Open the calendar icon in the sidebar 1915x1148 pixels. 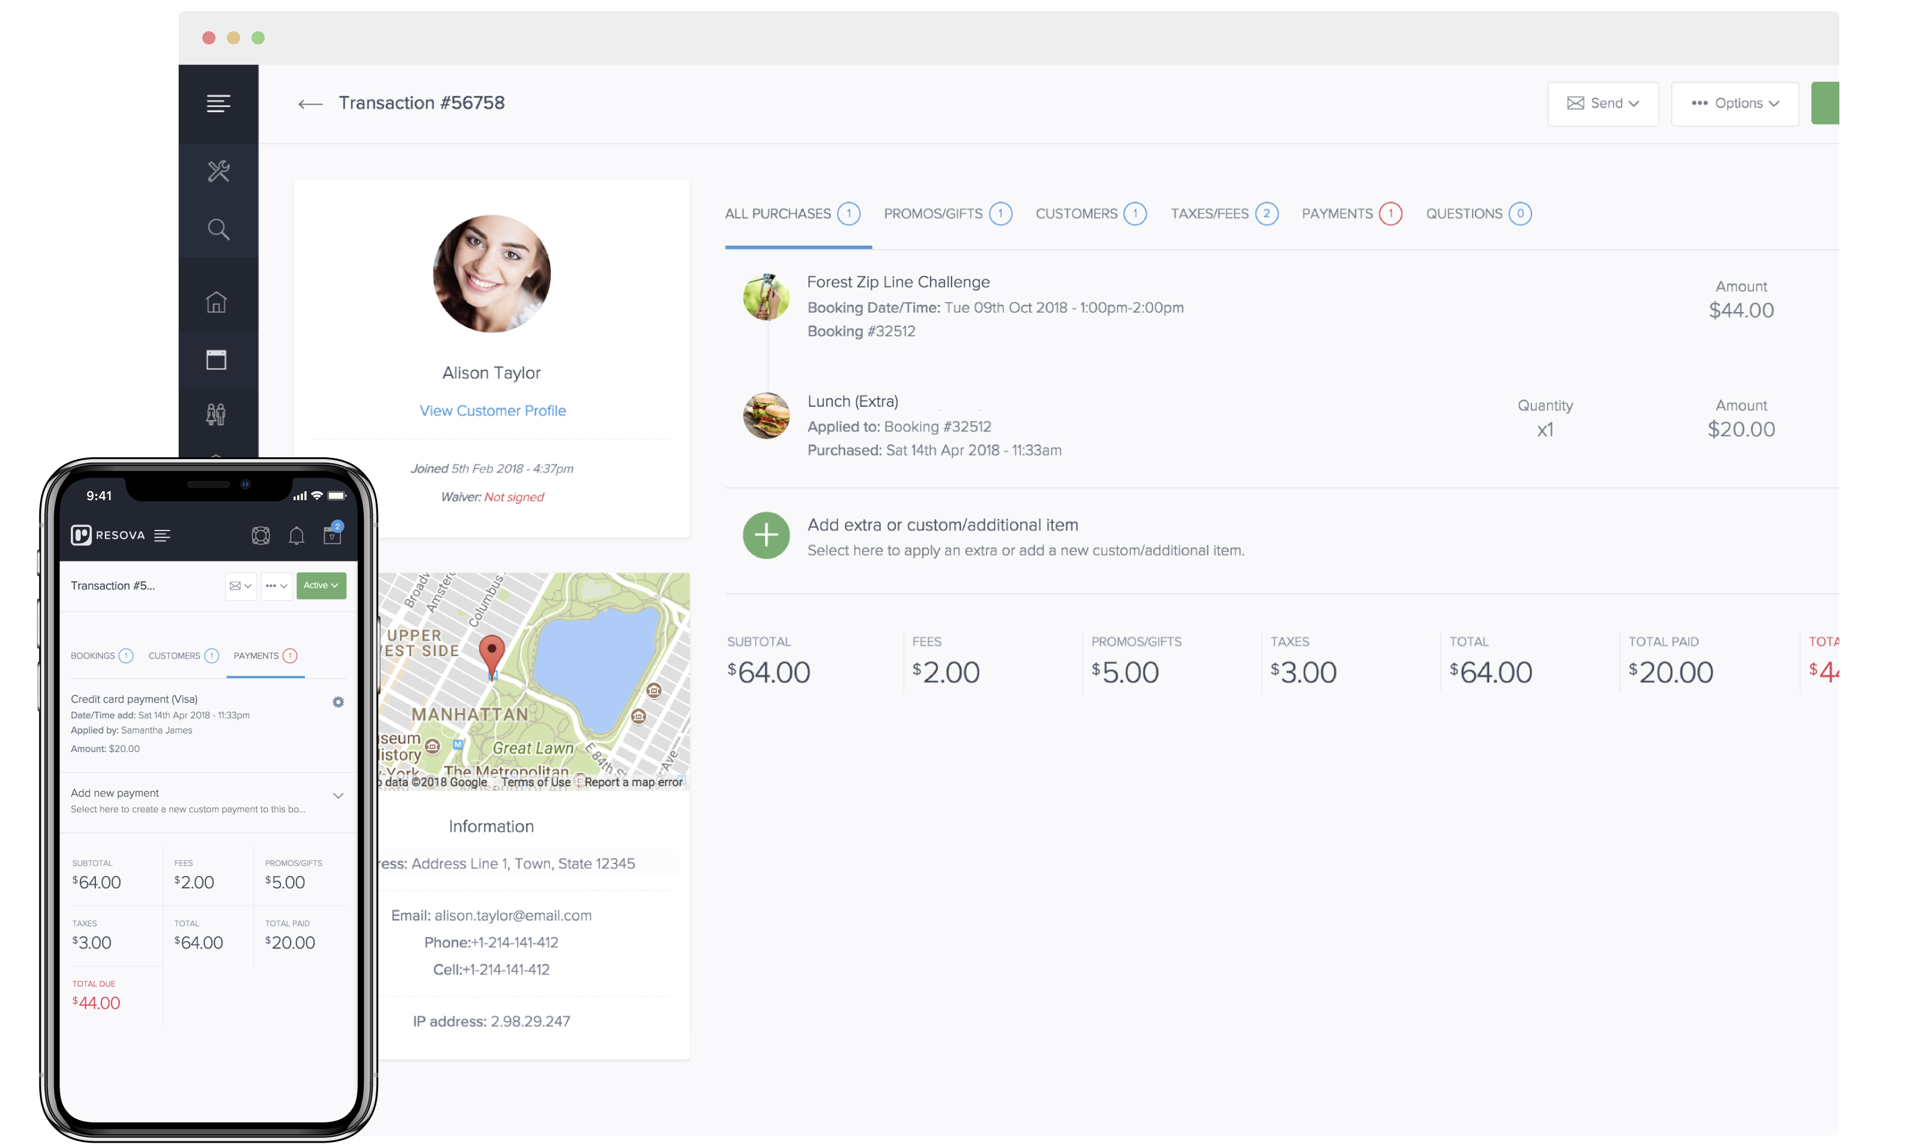pyautogui.click(x=216, y=359)
